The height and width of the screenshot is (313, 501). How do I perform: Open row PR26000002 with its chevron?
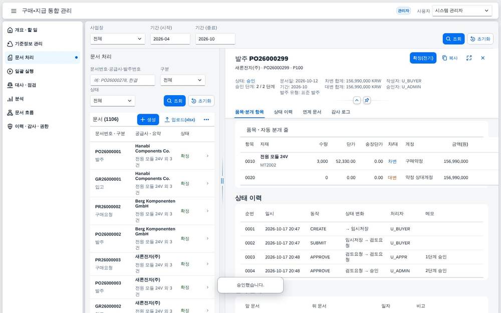pos(208,211)
